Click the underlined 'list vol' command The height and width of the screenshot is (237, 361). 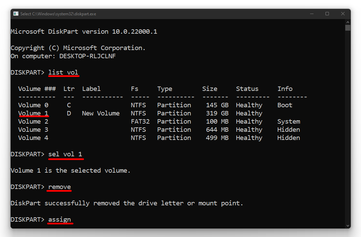(64, 72)
